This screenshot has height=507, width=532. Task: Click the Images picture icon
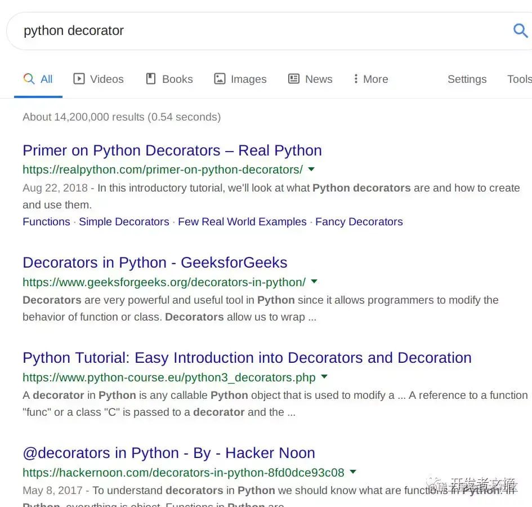click(220, 79)
